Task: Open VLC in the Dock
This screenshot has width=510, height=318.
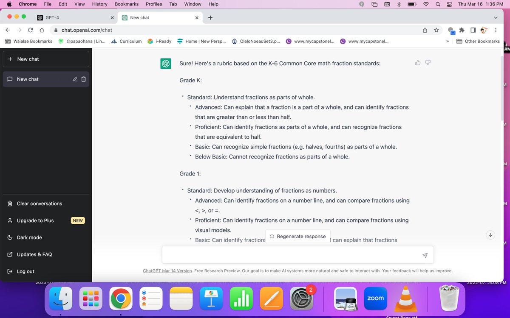Action: coord(406,298)
